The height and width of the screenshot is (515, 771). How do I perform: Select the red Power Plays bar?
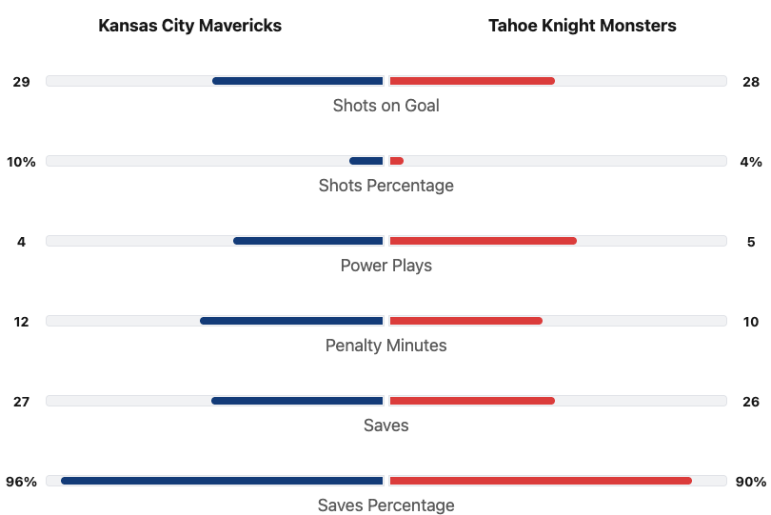483,241
